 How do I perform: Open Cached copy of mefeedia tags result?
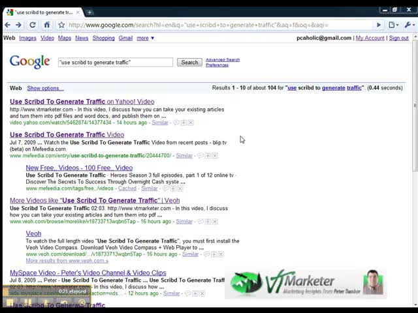coord(127,188)
